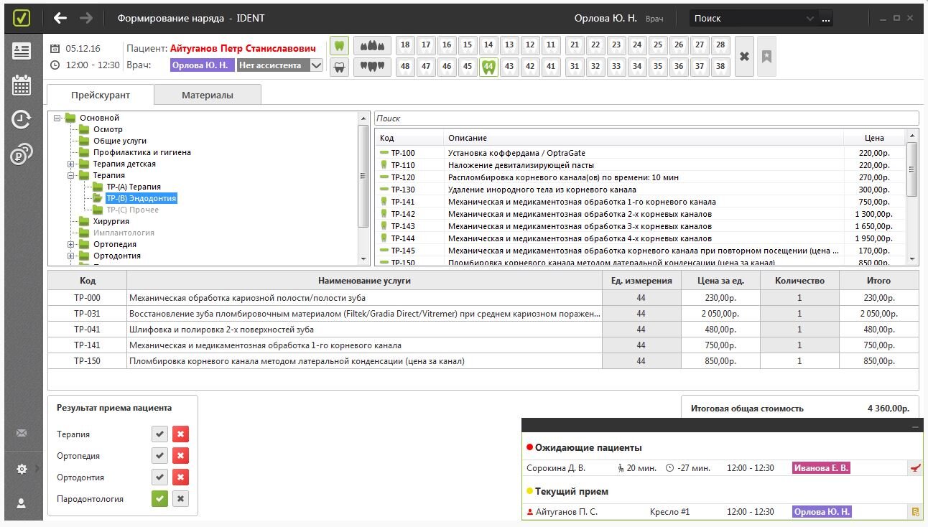Click the red icon in Сорокина row
Screen dimensions: 928x527
tap(914, 468)
